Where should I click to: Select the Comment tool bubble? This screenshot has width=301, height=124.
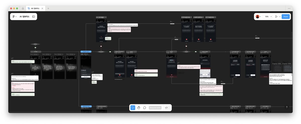point(145,108)
